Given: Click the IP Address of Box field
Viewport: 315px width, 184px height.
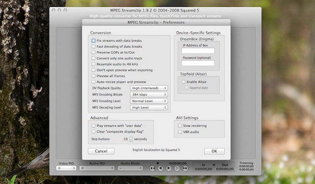Looking at the screenshot, I should pyautogui.click(x=198, y=51).
